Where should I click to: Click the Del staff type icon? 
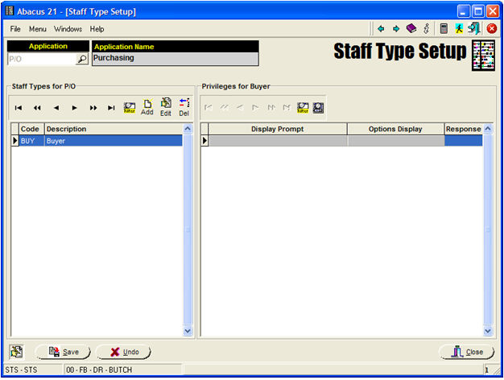[x=184, y=107]
